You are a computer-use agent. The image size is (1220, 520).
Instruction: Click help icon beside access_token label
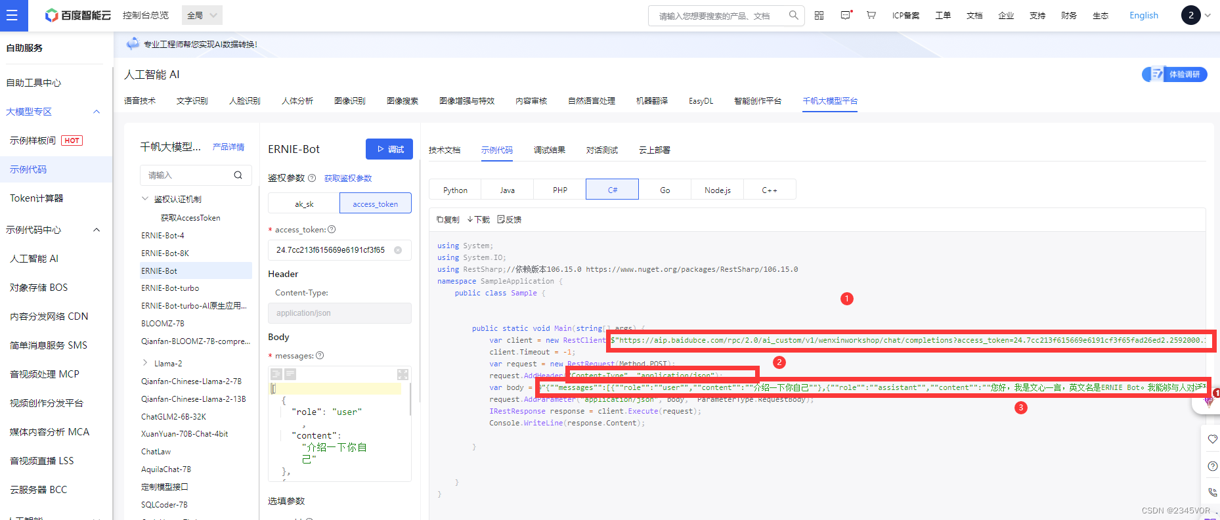(x=332, y=229)
